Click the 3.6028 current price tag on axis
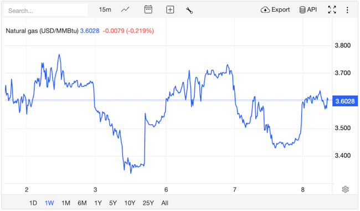Viewport: 360px width, 211px height. (x=345, y=101)
